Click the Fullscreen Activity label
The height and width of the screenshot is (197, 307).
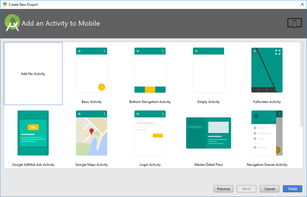click(267, 102)
